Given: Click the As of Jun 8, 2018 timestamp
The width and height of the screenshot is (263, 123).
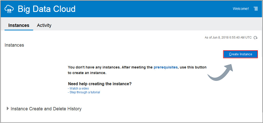Looking at the screenshot, I should pos(228,38).
